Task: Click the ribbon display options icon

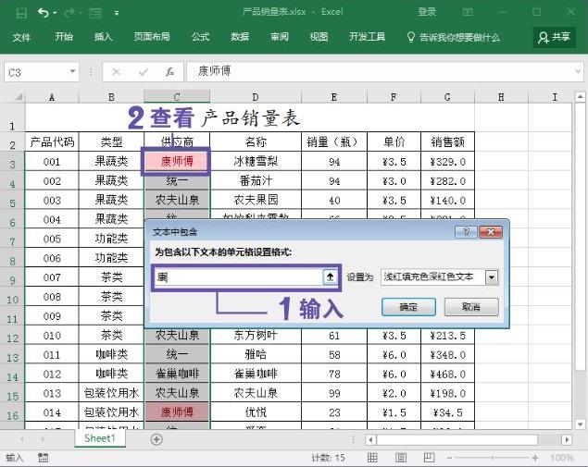Action: 468,12
